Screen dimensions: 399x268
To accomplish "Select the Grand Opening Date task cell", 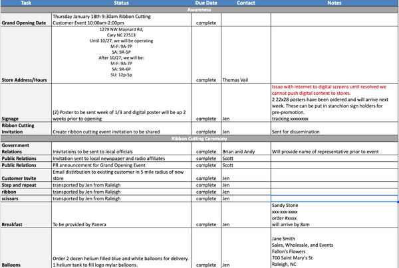I will click(25, 23).
